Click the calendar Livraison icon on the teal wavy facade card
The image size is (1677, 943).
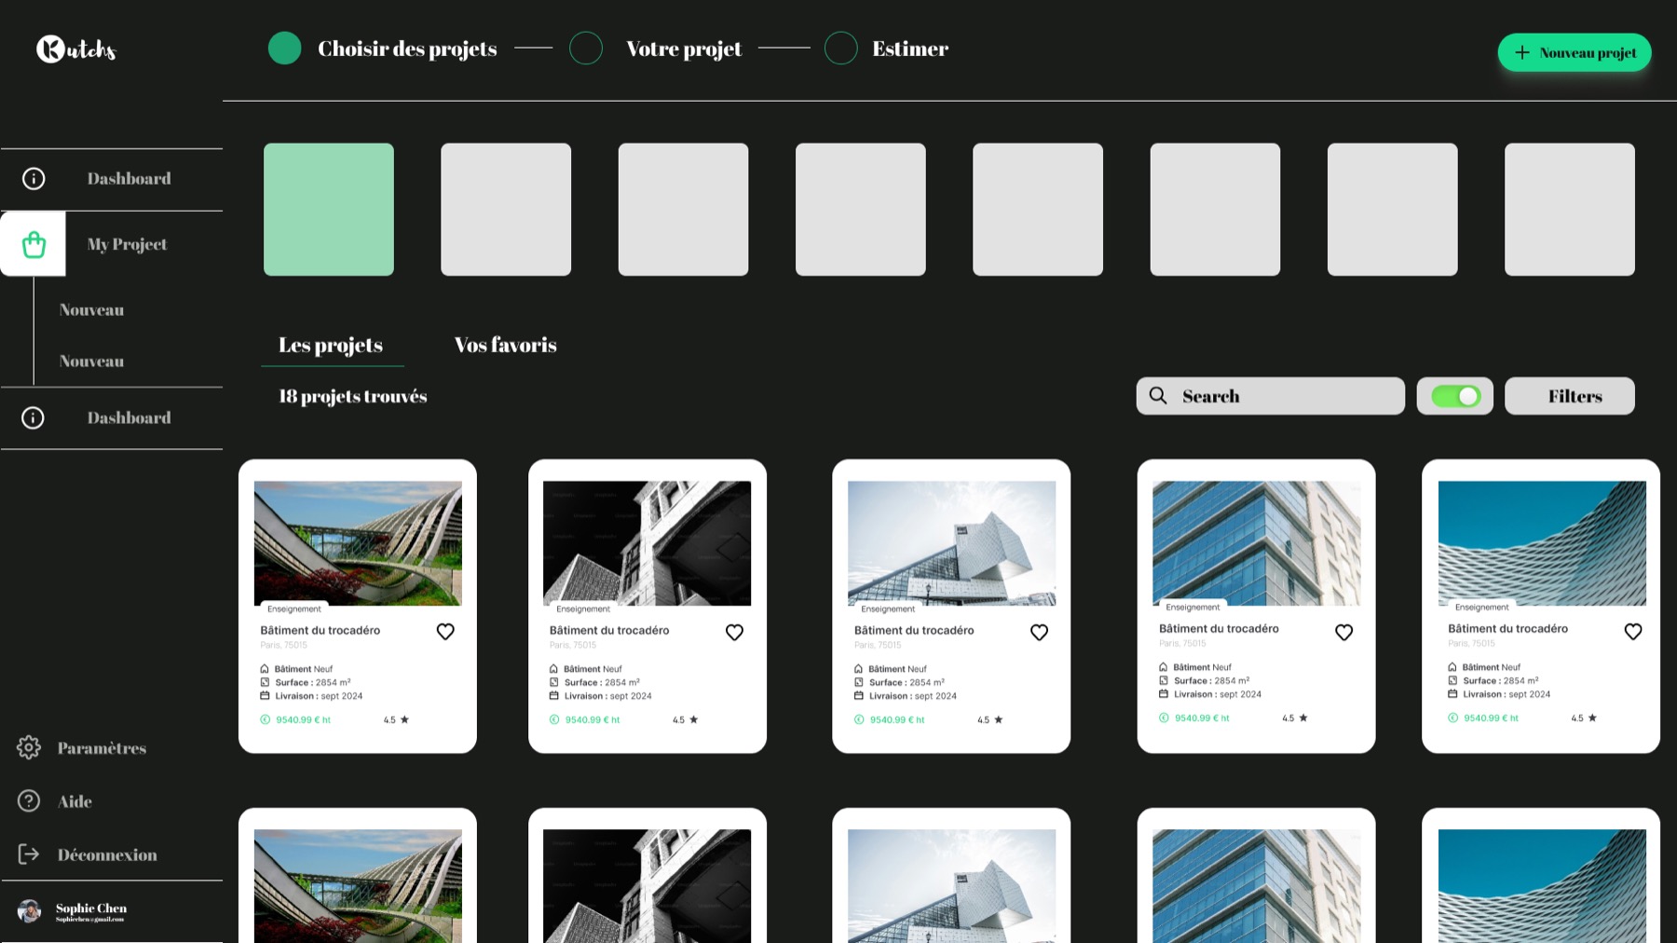coord(1452,693)
